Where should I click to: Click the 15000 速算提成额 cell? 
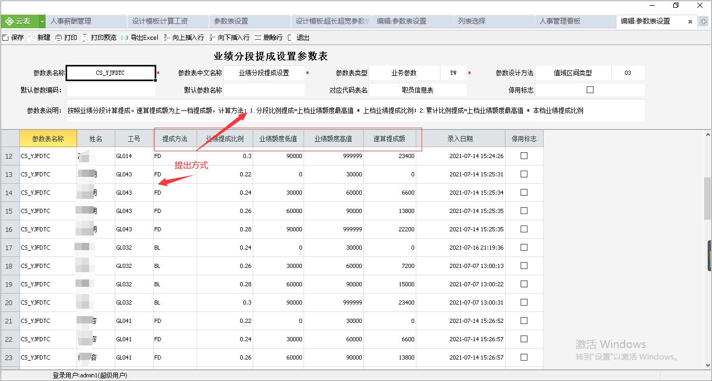pos(390,284)
